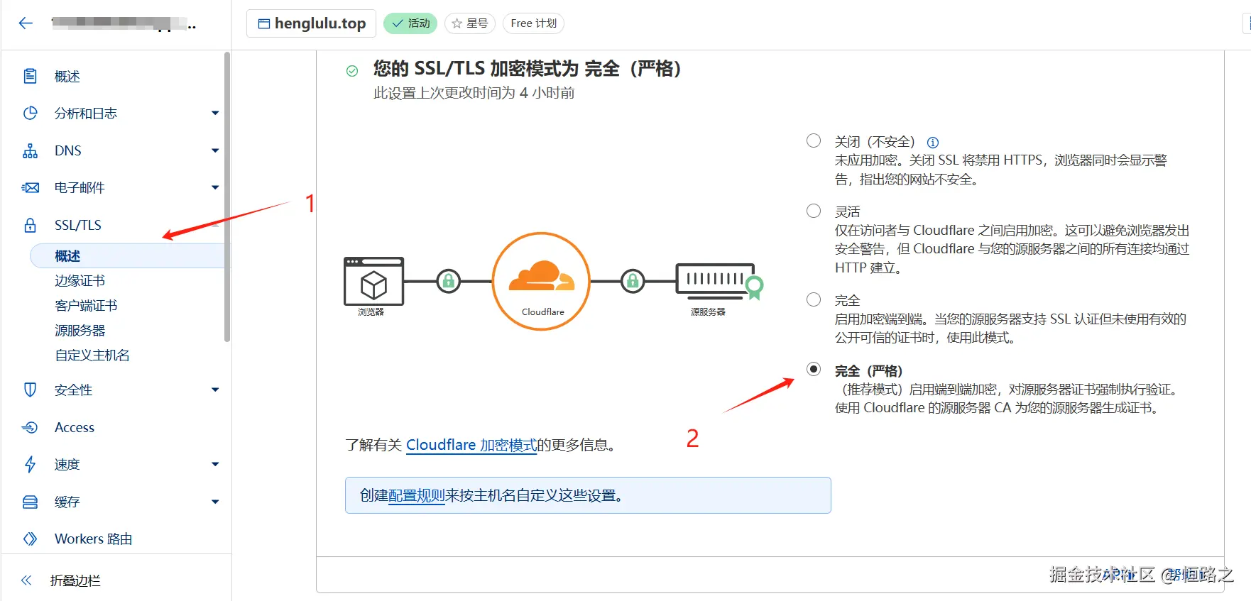Click the green check icon beside encryption heading

point(352,70)
